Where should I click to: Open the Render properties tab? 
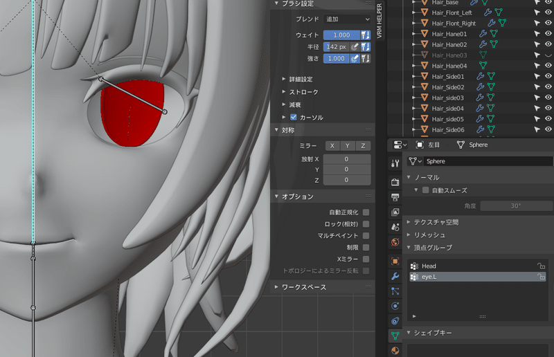click(395, 182)
